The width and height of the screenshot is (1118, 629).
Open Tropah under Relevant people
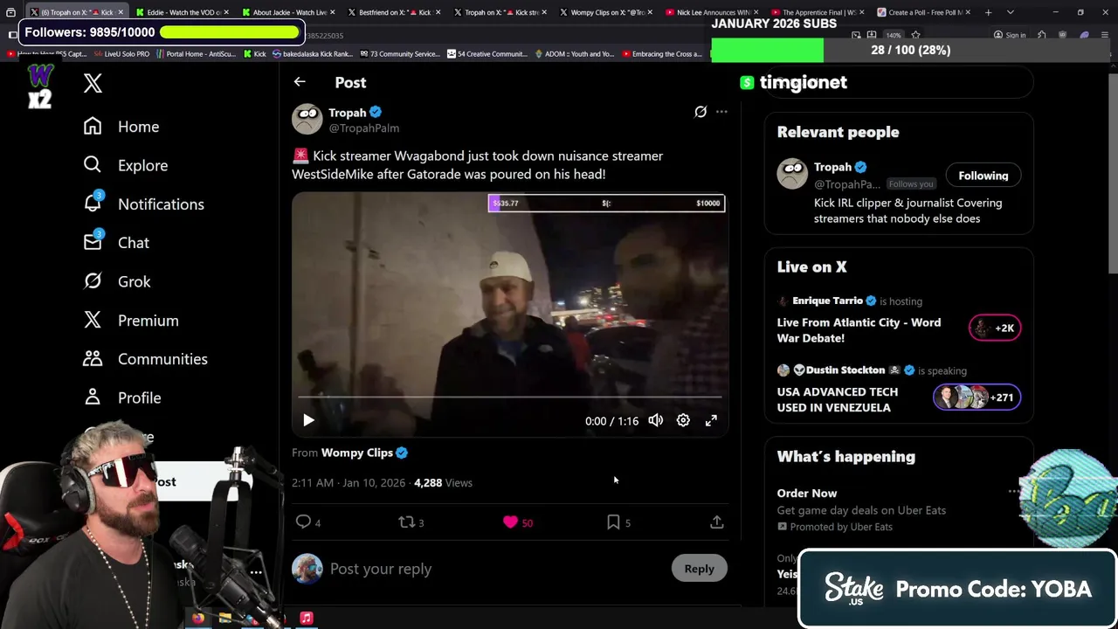(x=832, y=167)
